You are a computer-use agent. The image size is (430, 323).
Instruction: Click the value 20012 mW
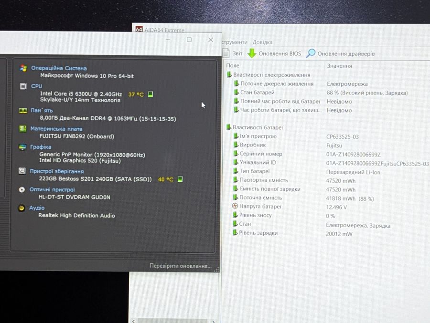pyautogui.click(x=339, y=234)
